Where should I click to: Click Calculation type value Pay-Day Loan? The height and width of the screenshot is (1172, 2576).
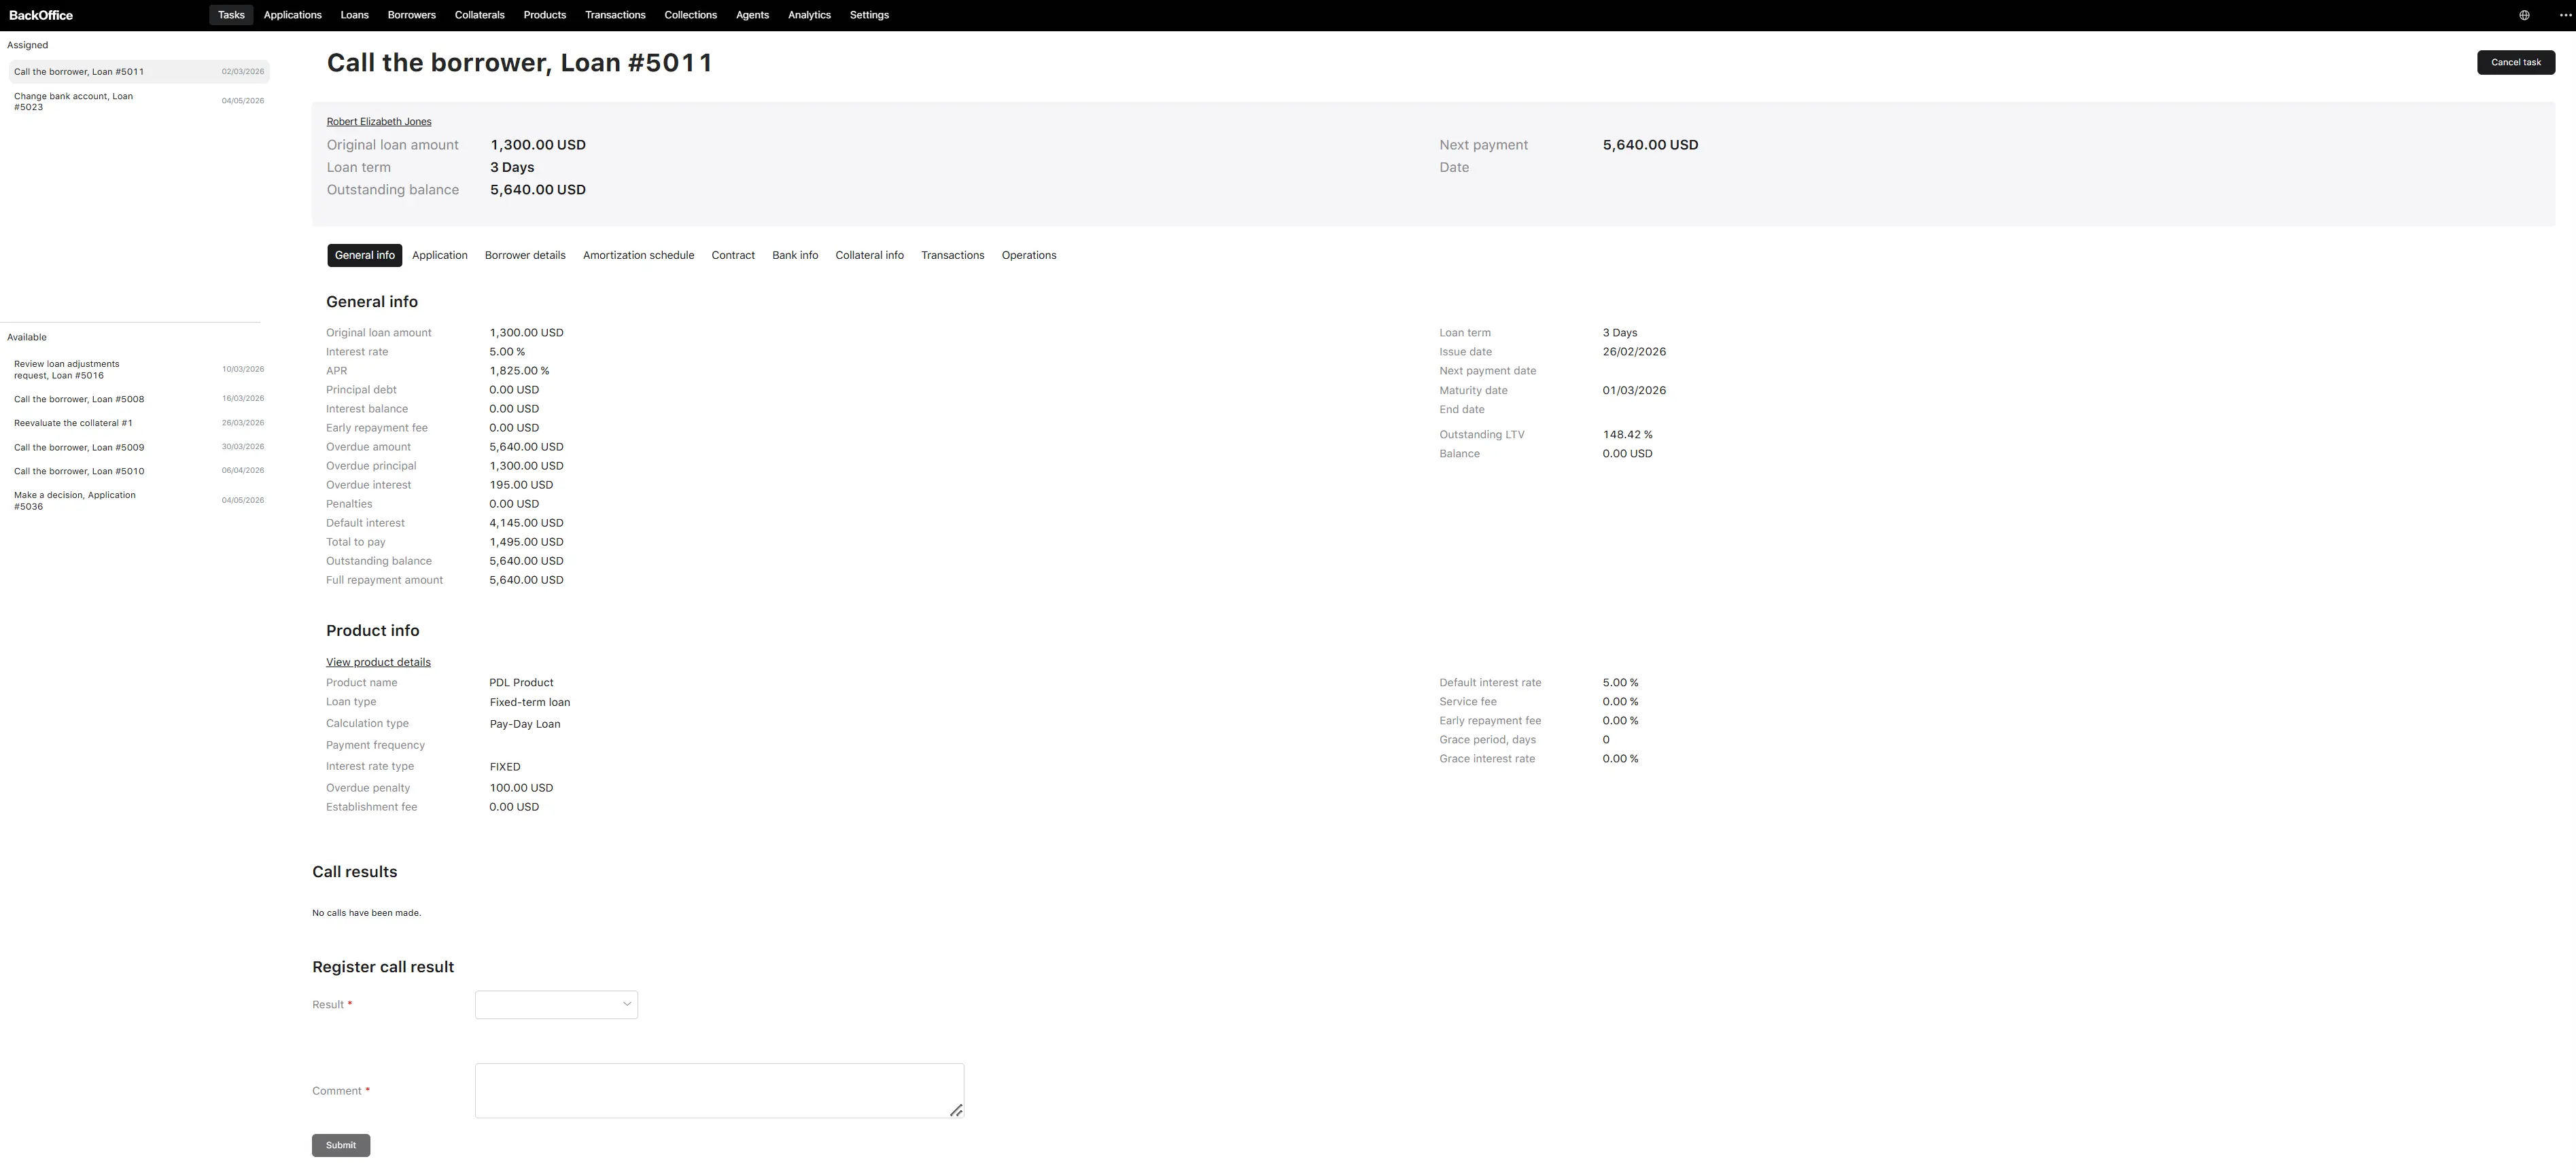(x=525, y=724)
